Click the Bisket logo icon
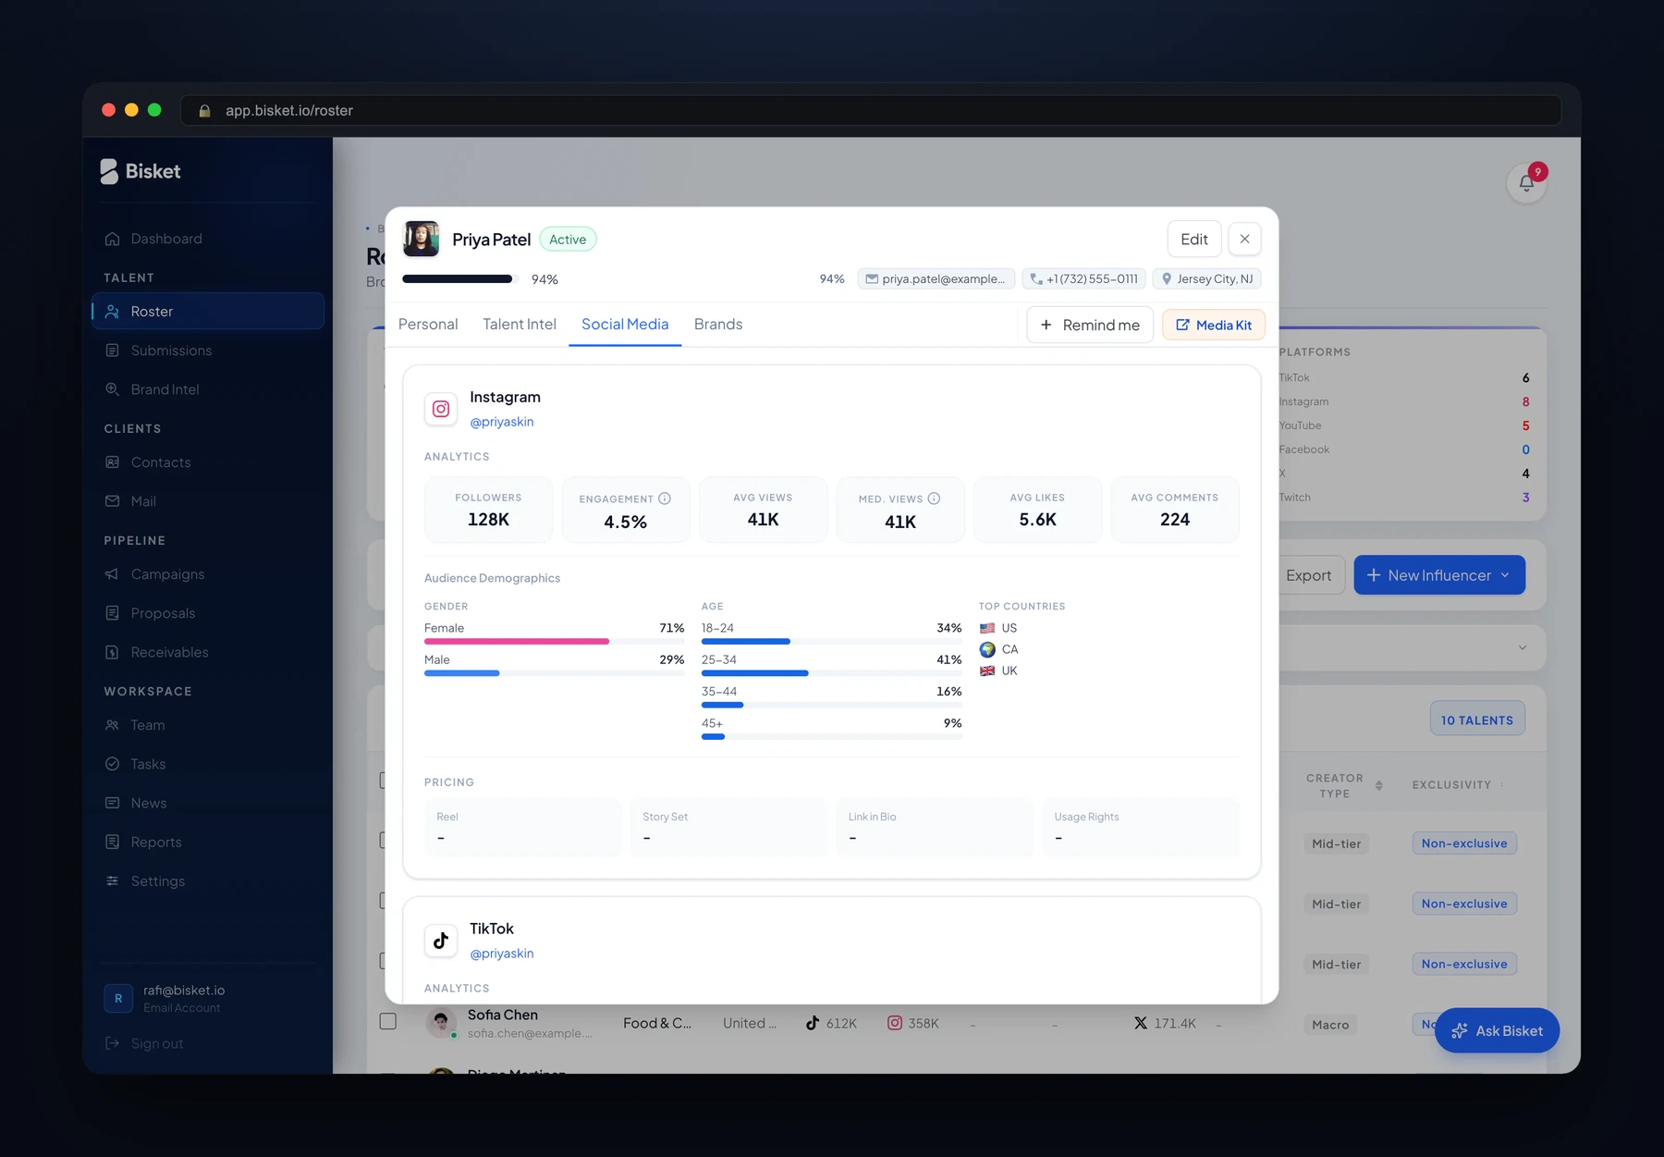The width and height of the screenshot is (1664, 1157). pos(109,171)
